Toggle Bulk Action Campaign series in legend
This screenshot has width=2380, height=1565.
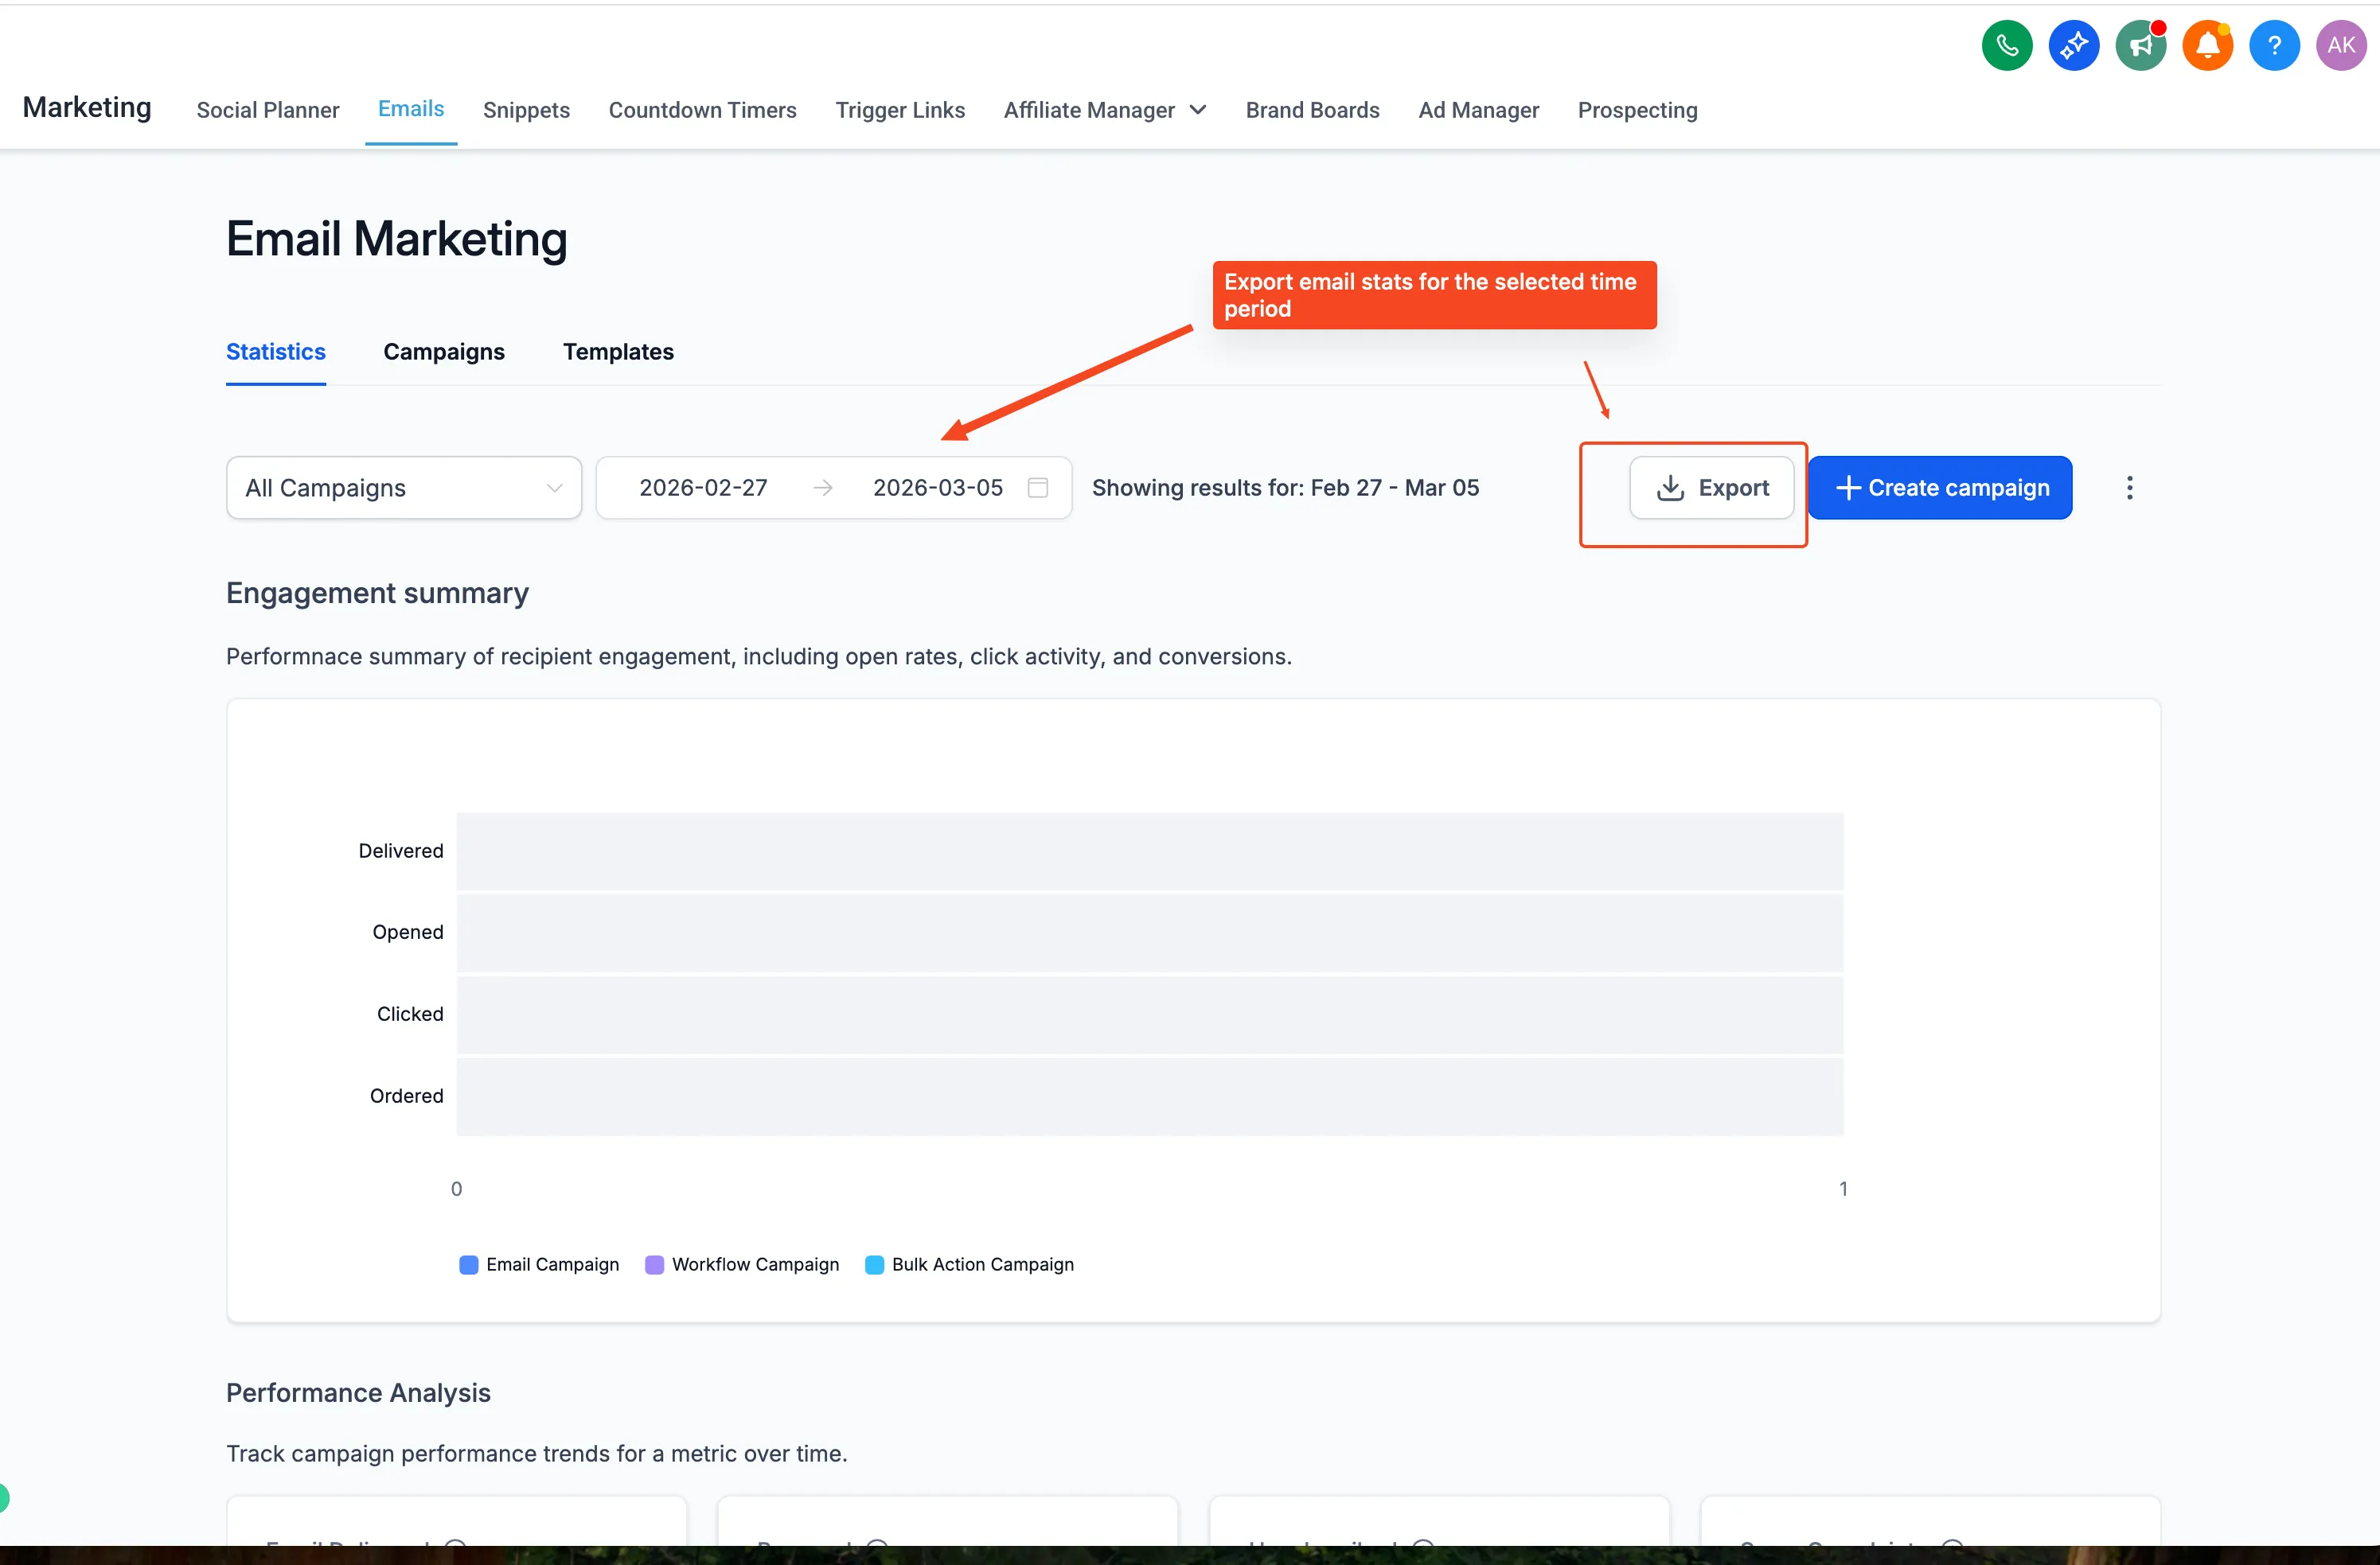968,1263
